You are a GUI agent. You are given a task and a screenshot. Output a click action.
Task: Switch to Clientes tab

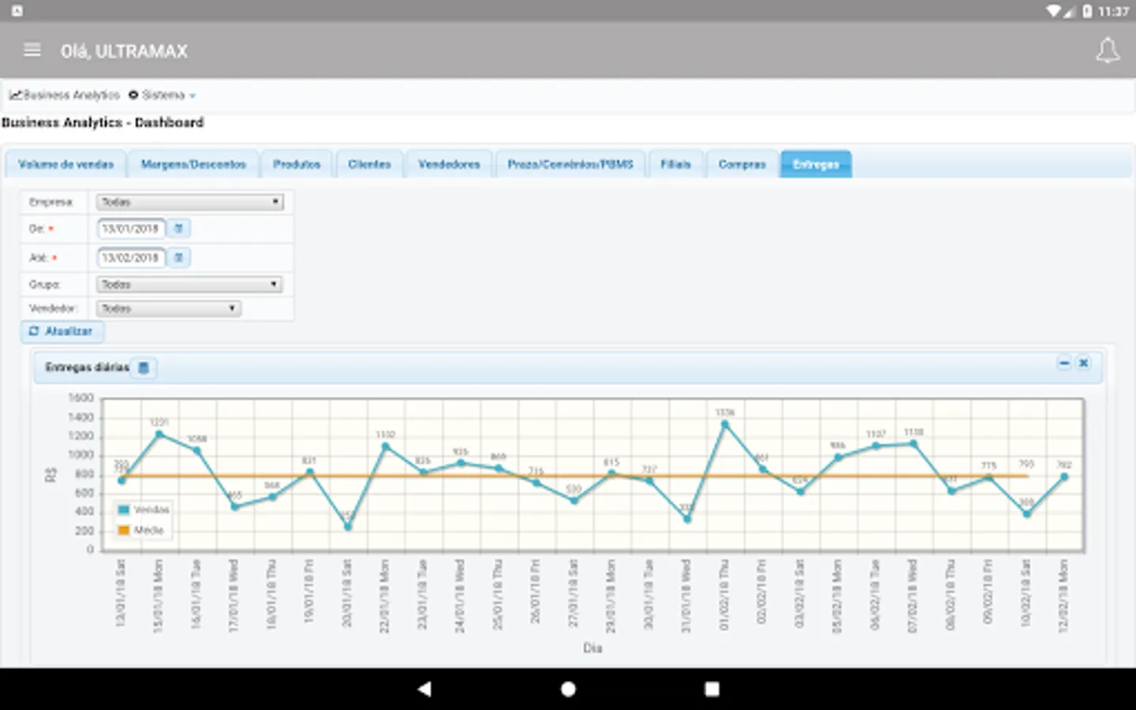(x=369, y=164)
